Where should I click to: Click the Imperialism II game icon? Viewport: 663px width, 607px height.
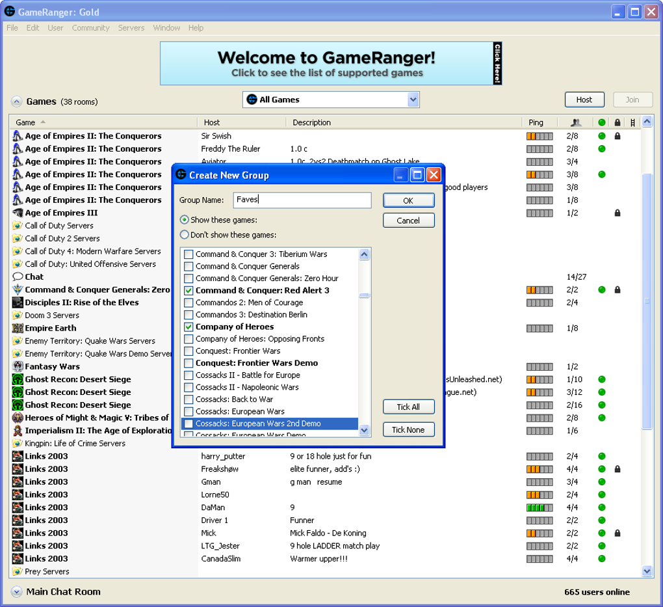tap(18, 430)
